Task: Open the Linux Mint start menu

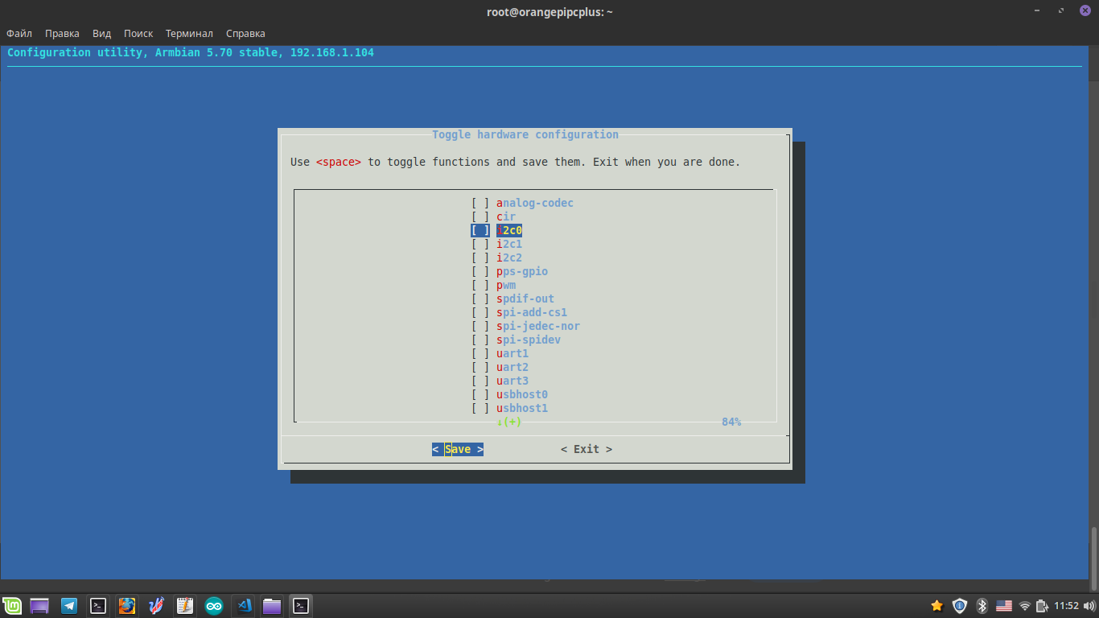Action: tap(12, 606)
